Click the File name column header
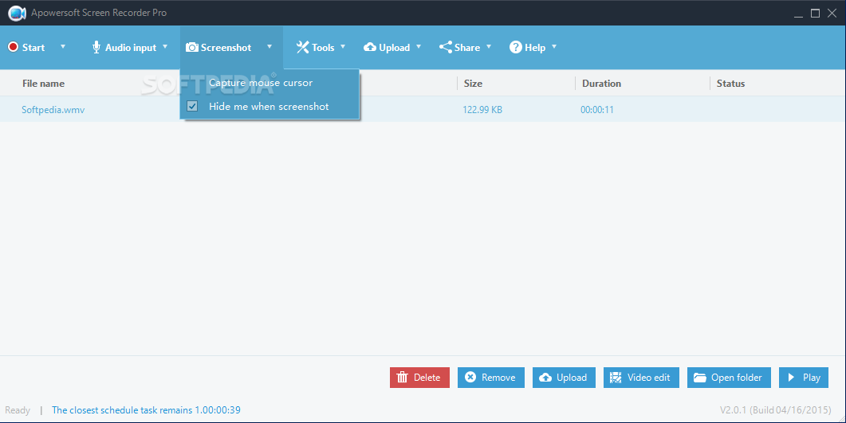The height and width of the screenshot is (423, 846). click(43, 84)
